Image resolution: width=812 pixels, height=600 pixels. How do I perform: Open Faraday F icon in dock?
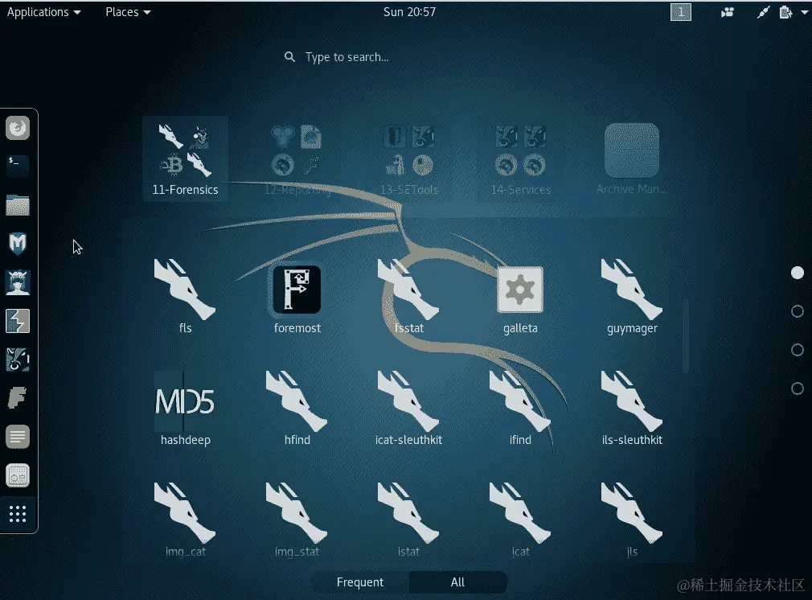click(18, 398)
